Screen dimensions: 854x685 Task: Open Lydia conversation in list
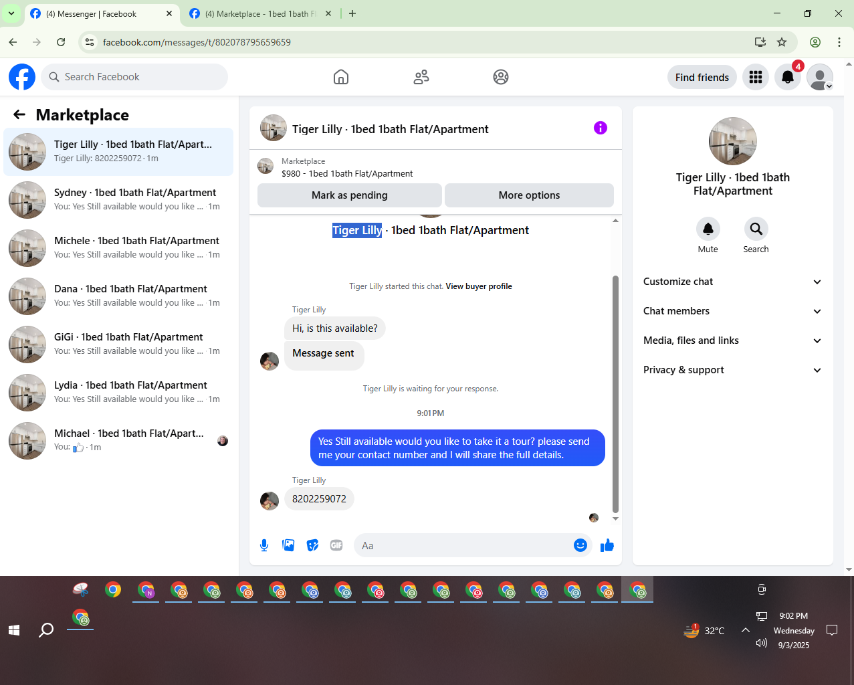[118, 393]
